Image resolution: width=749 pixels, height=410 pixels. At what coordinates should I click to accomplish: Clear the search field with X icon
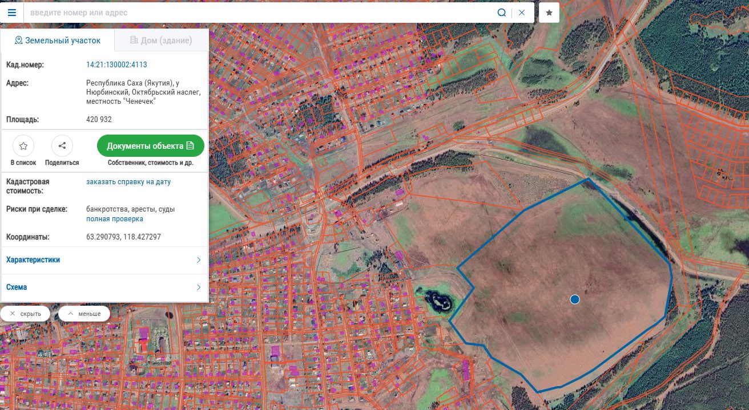(522, 13)
